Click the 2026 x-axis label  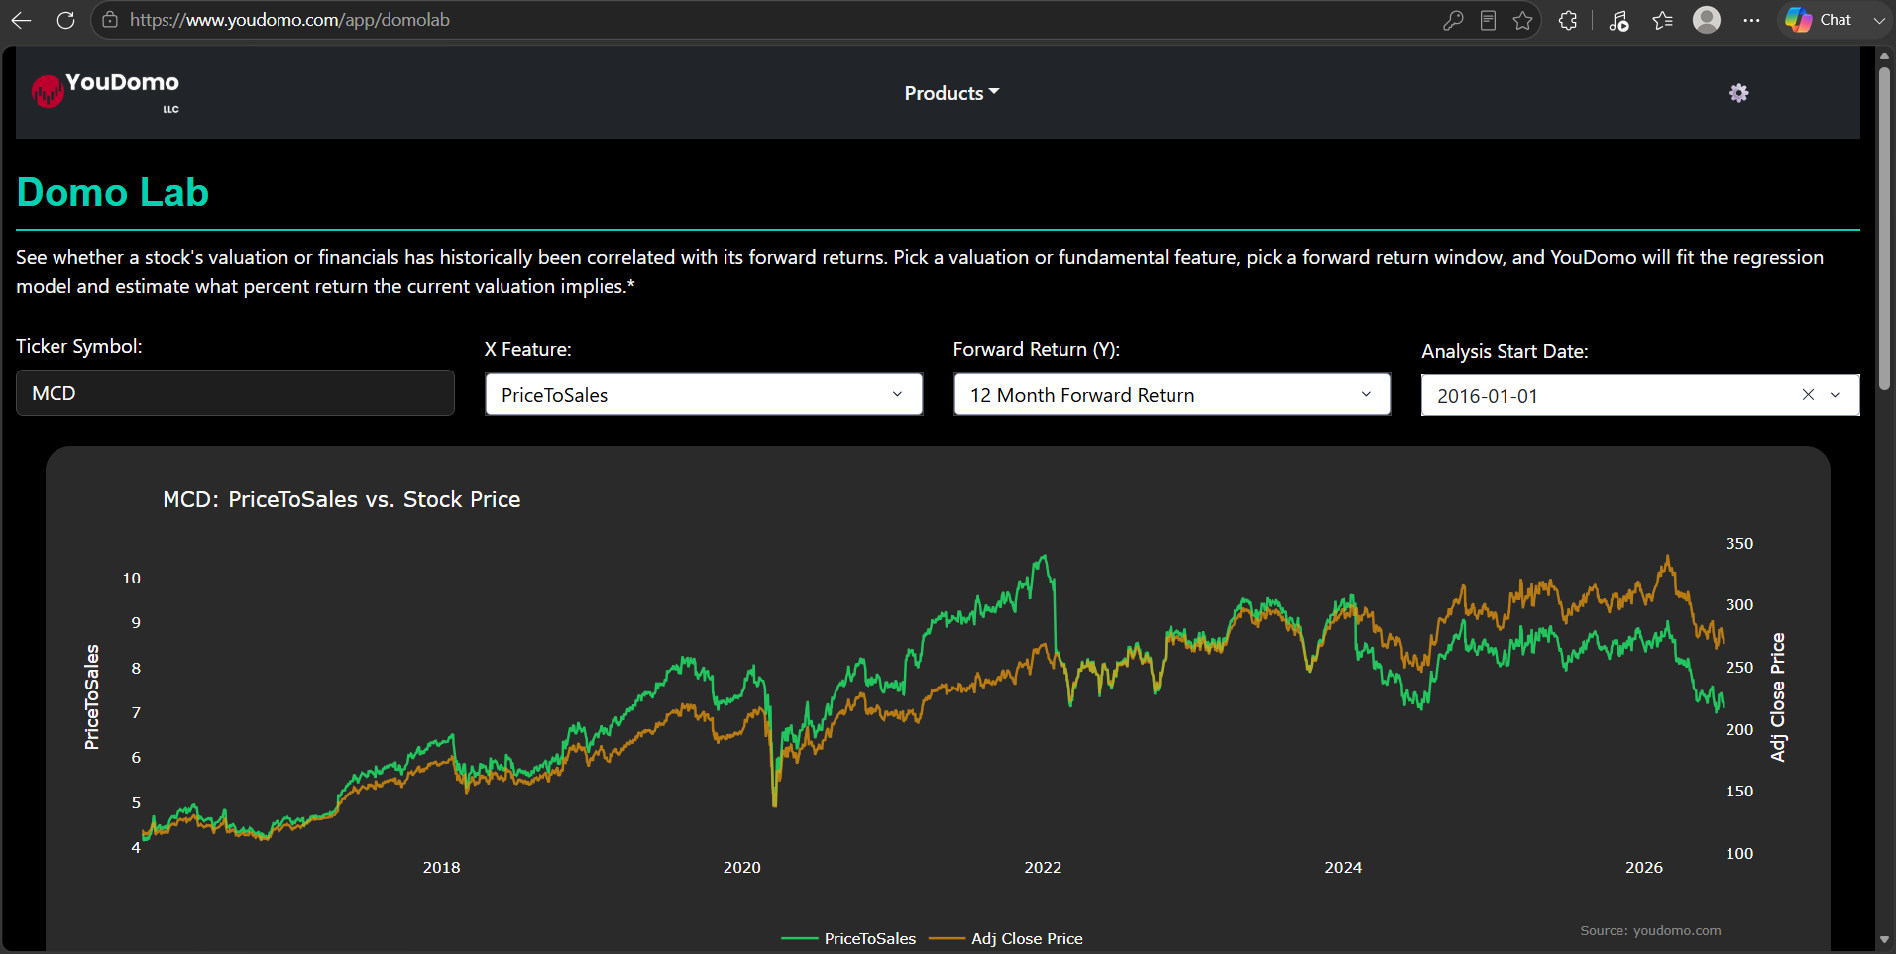coord(1644,867)
